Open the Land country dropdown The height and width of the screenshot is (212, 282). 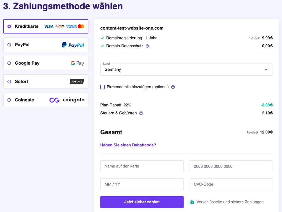coord(186,69)
